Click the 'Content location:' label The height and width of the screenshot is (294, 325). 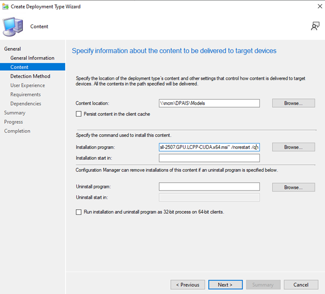(92, 104)
